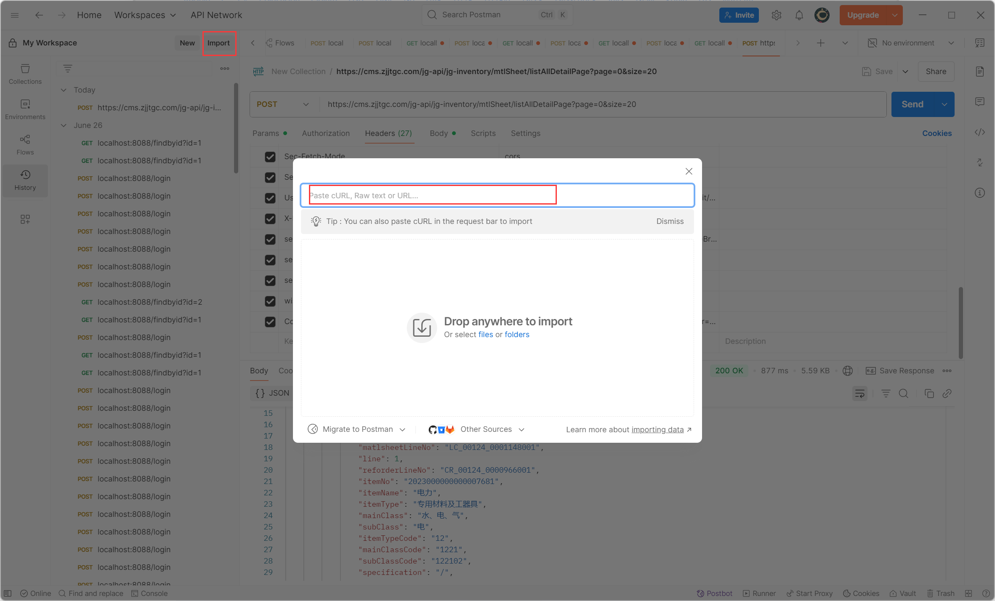Expand the Migrate to Postman dropdown

coord(357,429)
